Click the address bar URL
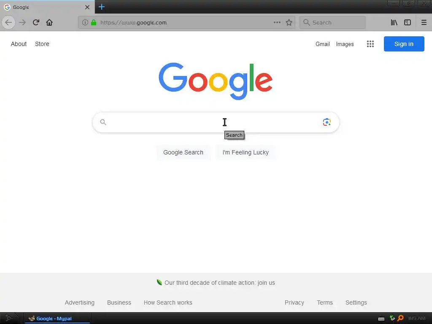This screenshot has width=432, height=324. (133, 23)
